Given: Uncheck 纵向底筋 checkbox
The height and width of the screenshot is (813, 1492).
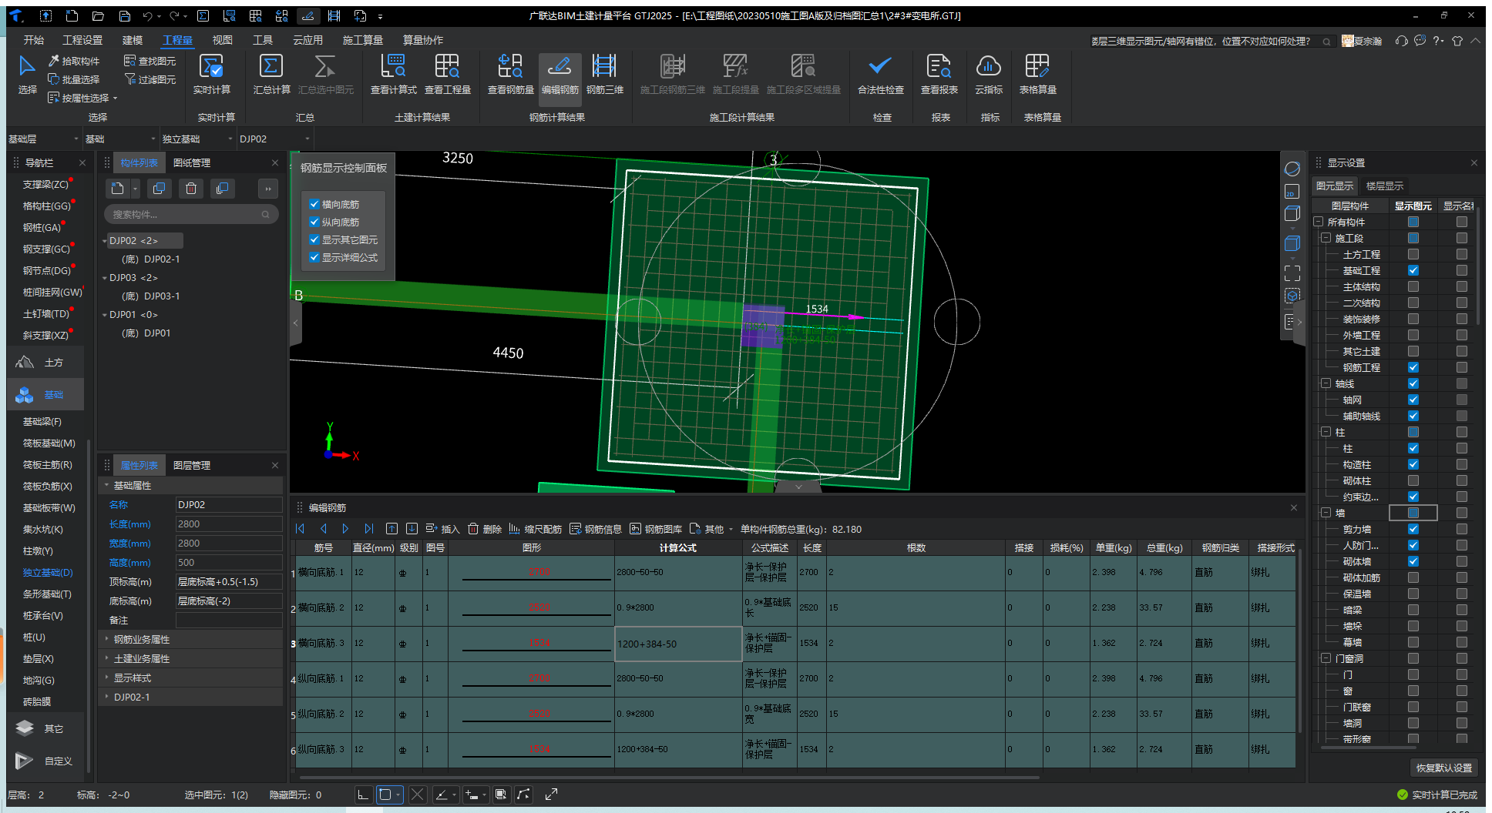Looking at the screenshot, I should 314,222.
